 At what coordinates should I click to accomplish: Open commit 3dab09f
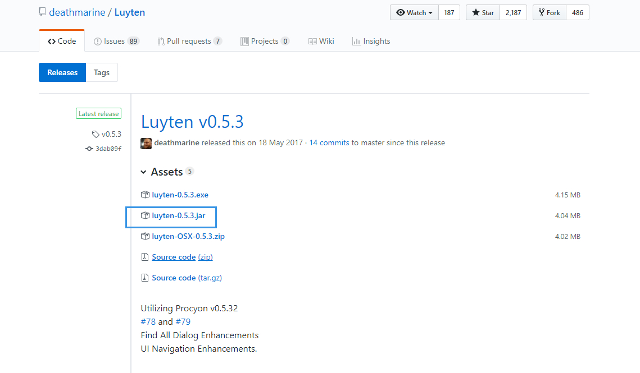pos(108,149)
